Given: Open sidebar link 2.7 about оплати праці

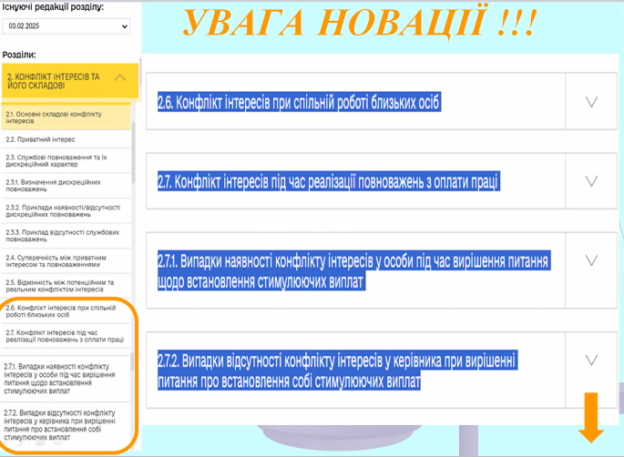Looking at the screenshot, I should (64, 336).
